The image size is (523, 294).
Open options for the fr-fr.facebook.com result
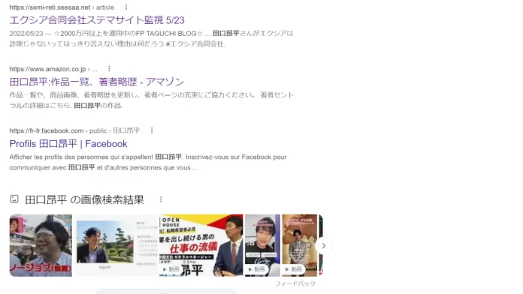pos(152,130)
